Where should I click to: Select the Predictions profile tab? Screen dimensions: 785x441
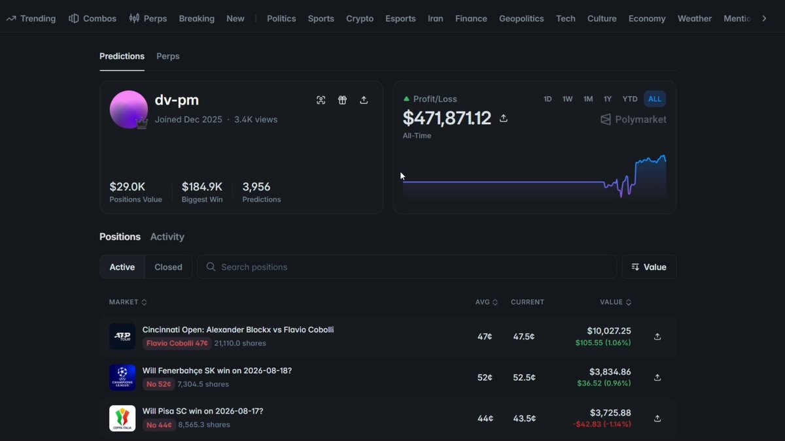122,56
